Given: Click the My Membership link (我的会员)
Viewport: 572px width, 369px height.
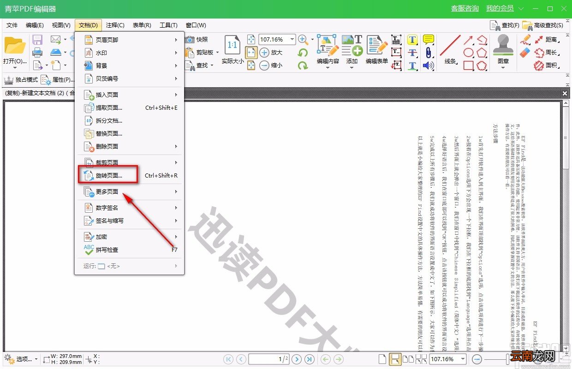Looking at the screenshot, I should [x=500, y=9].
